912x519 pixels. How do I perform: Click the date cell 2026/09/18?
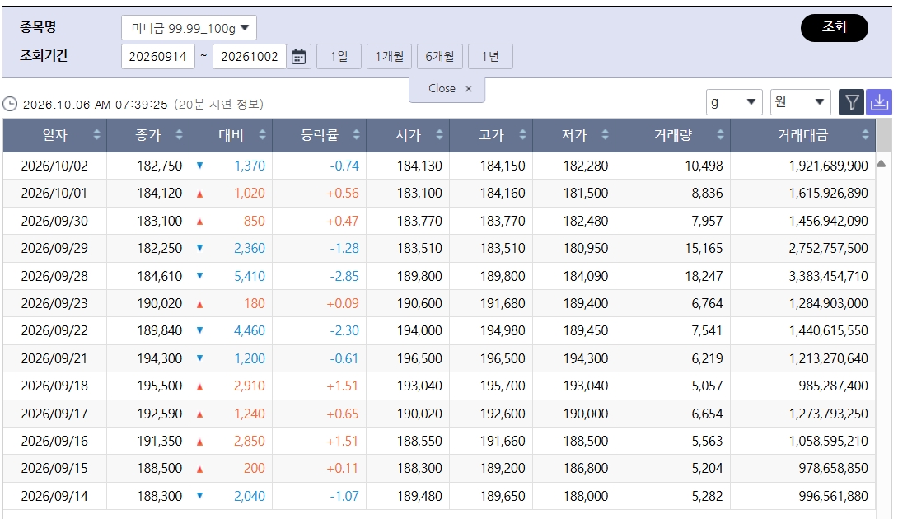coord(54,386)
